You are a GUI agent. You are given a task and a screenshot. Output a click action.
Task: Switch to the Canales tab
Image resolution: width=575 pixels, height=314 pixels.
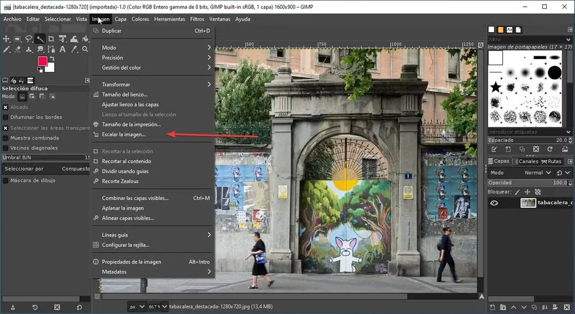(x=524, y=161)
